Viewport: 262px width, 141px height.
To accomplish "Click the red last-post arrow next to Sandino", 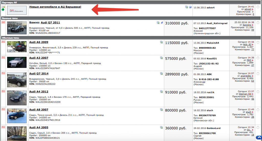I will click(x=253, y=25).
